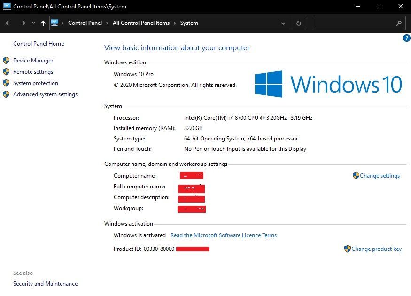Select System breadcrumb in address bar
411x296 pixels.
(x=189, y=23)
